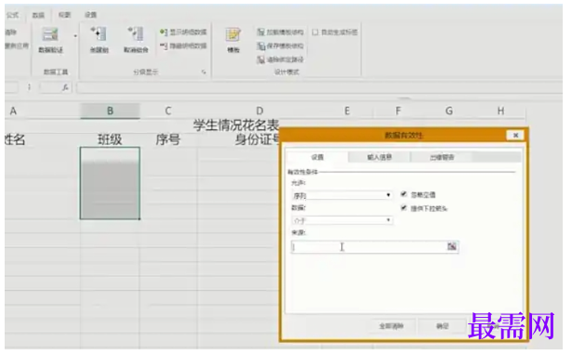Image resolution: width=572 pixels, height=355 pixels.
Task: Switch to the 视图 ribbon tab
Action: pyautogui.click(x=64, y=15)
